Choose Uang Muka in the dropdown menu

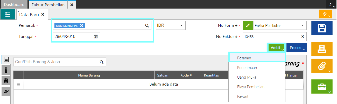247,77
